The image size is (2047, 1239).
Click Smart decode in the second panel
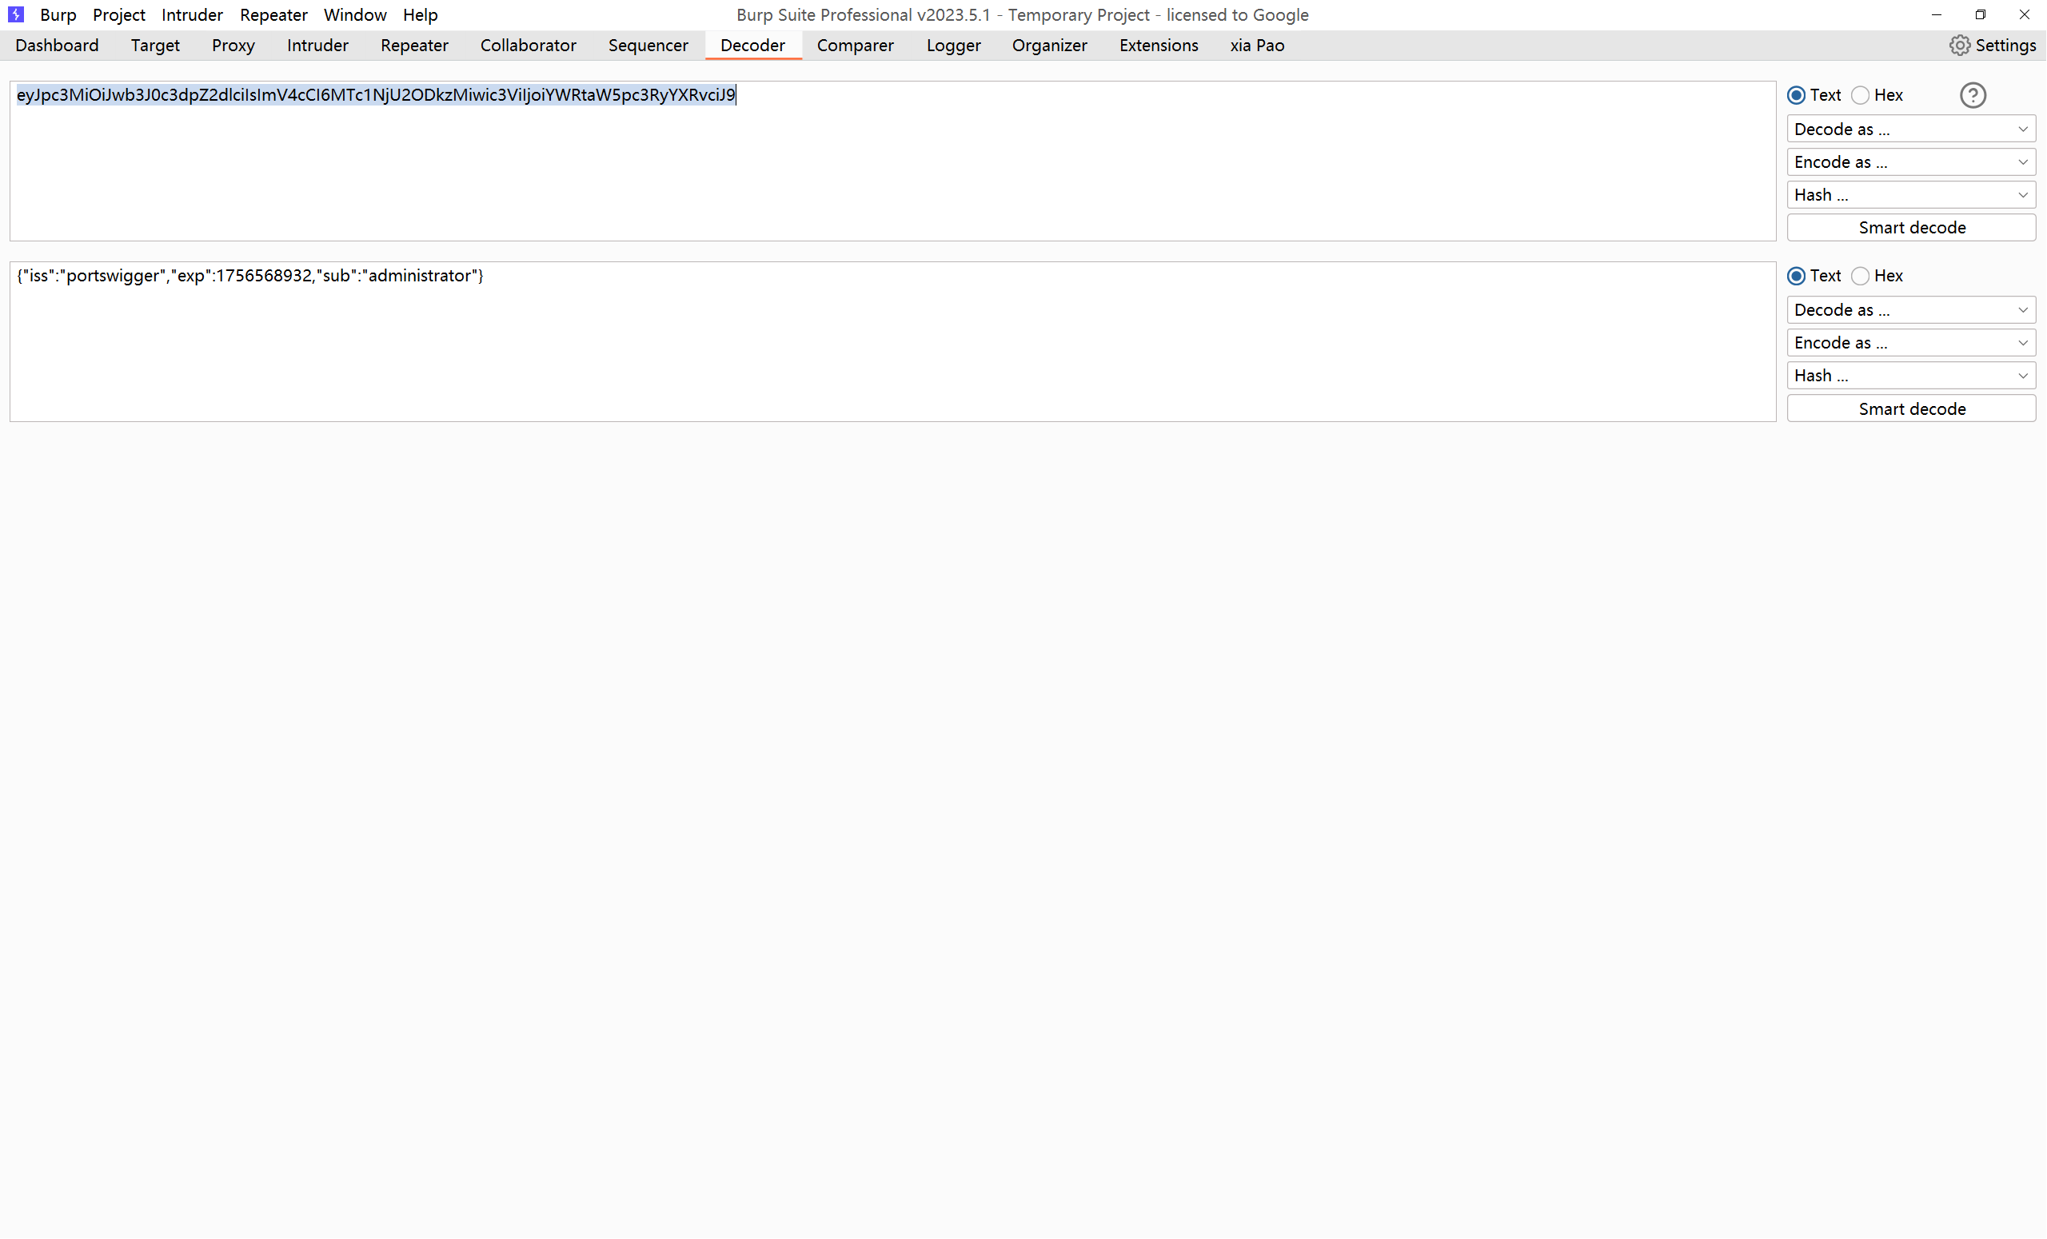[x=1911, y=408]
